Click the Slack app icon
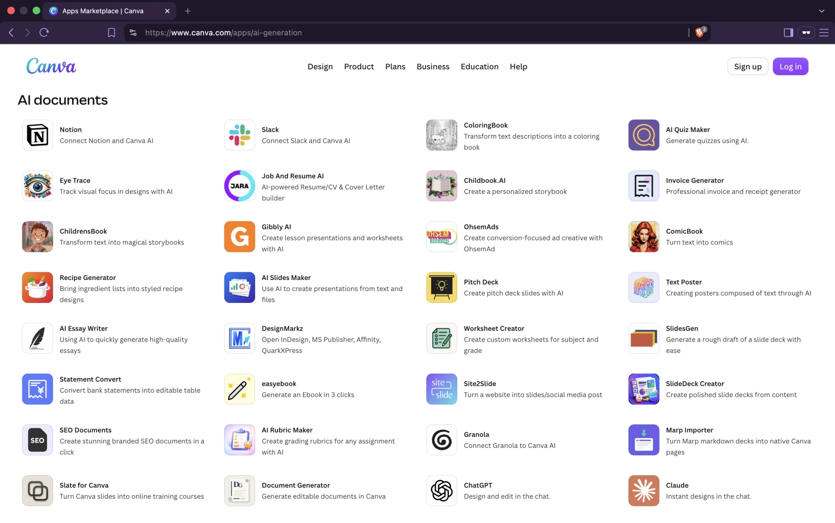 click(240, 135)
